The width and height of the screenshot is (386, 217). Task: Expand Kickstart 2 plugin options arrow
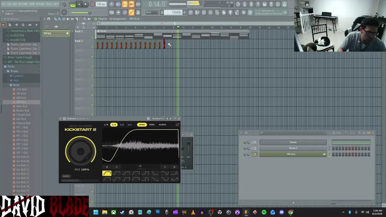[61, 119]
